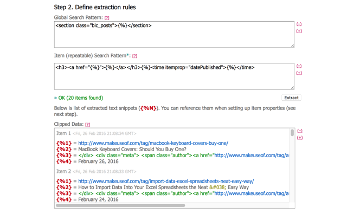Click resize grip of Item Search Pattern box
Image resolution: width=347 pixels, height=214 pixels.
click(293, 88)
